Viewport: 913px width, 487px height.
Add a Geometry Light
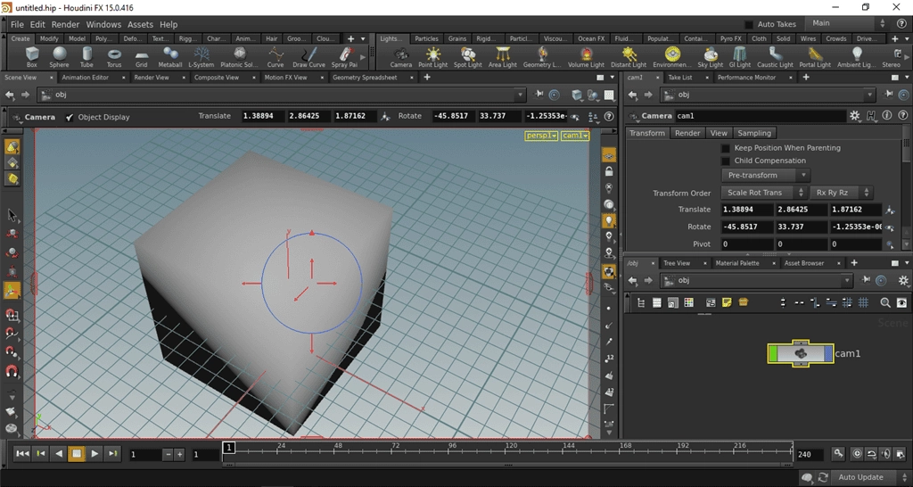click(542, 57)
